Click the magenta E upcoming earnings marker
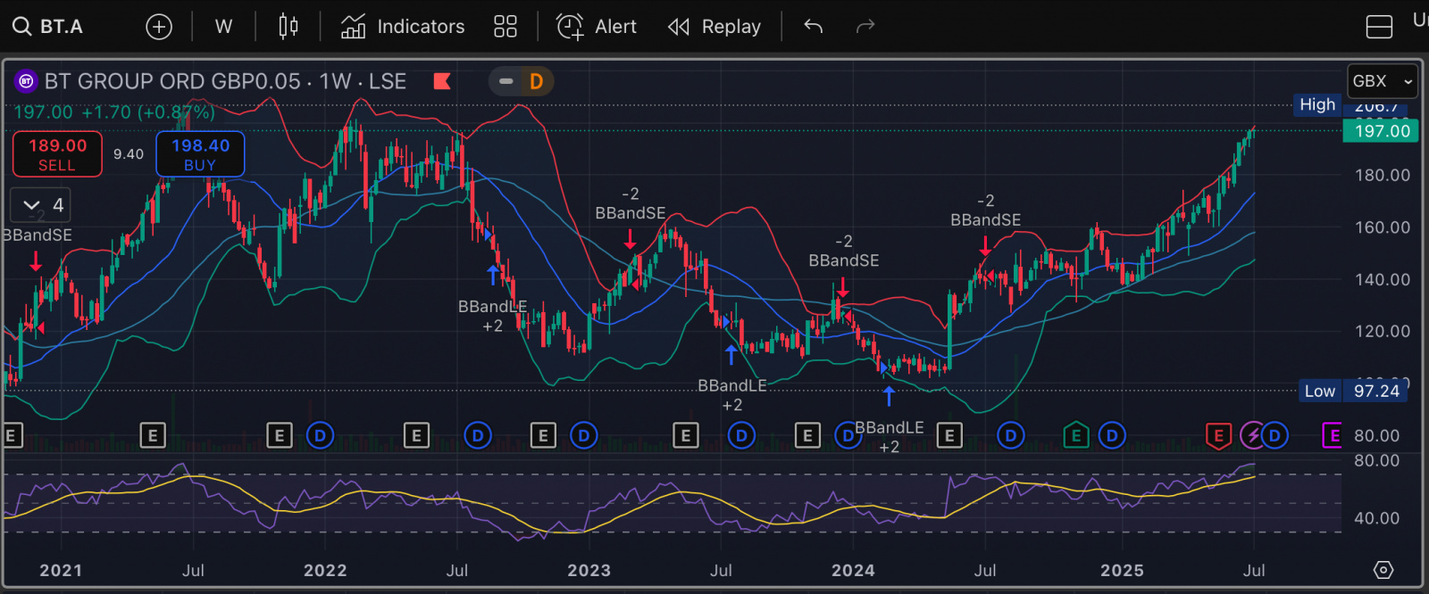This screenshot has width=1429, height=594. (x=1332, y=435)
